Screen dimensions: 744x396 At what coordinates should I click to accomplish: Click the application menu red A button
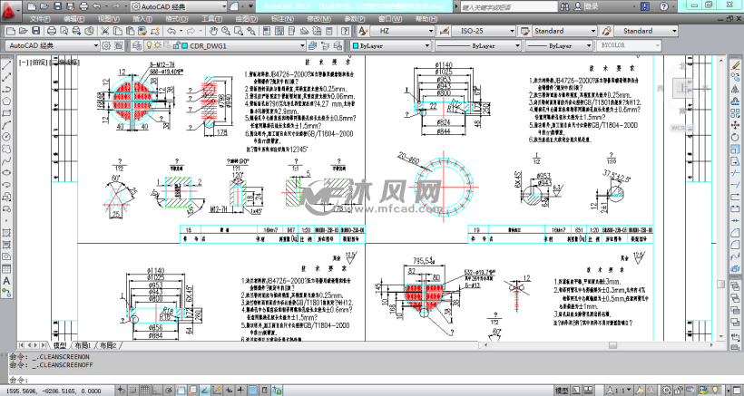(9, 11)
